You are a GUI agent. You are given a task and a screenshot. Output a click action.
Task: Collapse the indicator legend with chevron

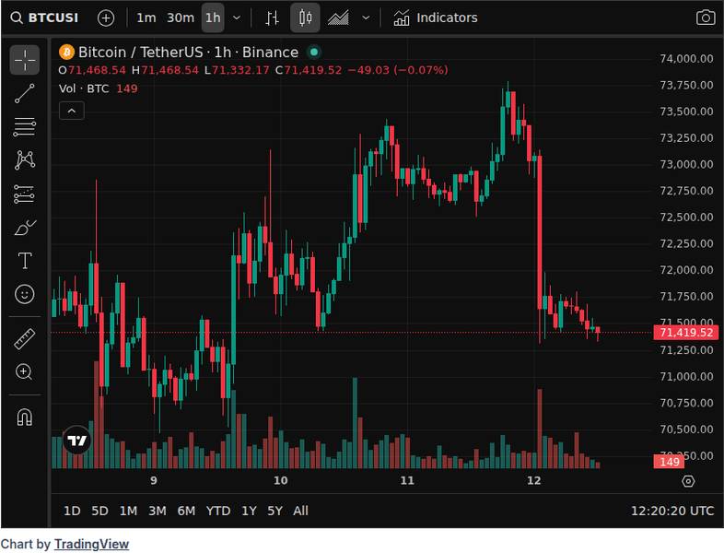click(72, 111)
